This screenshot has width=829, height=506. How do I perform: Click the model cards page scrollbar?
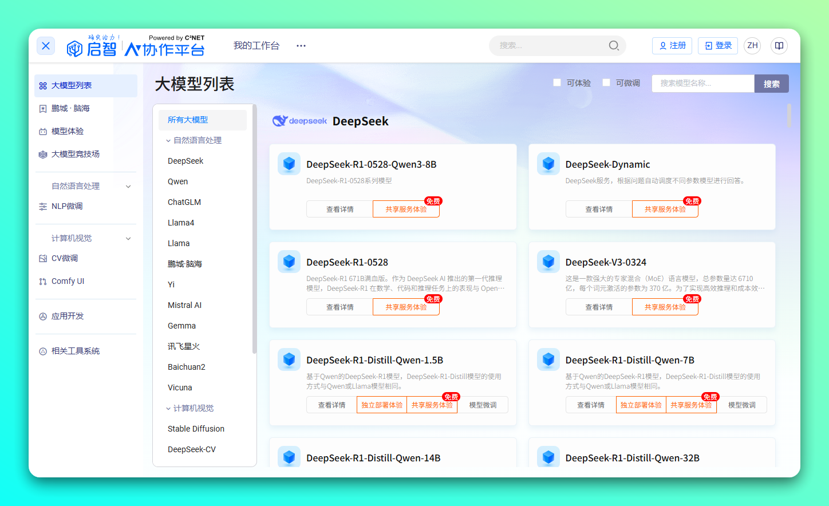click(x=789, y=116)
